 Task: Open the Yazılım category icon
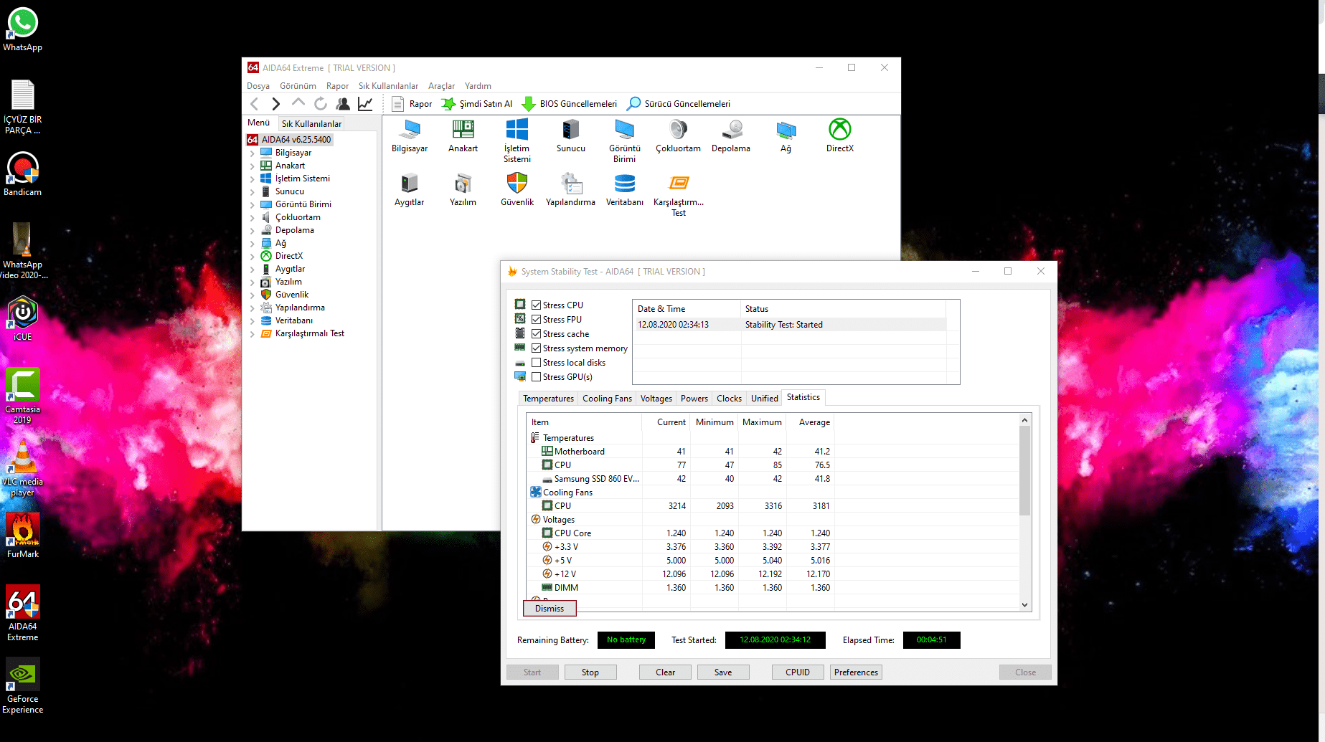pyautogui.click(x=463, y=190)
